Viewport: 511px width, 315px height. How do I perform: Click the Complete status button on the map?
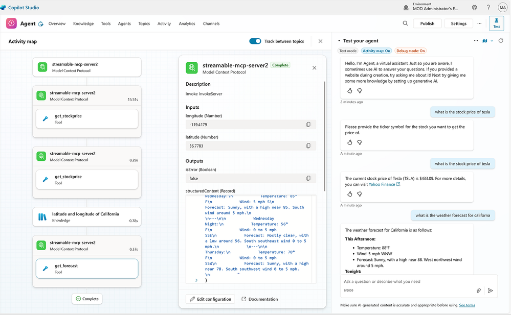(x=87, y=299)
